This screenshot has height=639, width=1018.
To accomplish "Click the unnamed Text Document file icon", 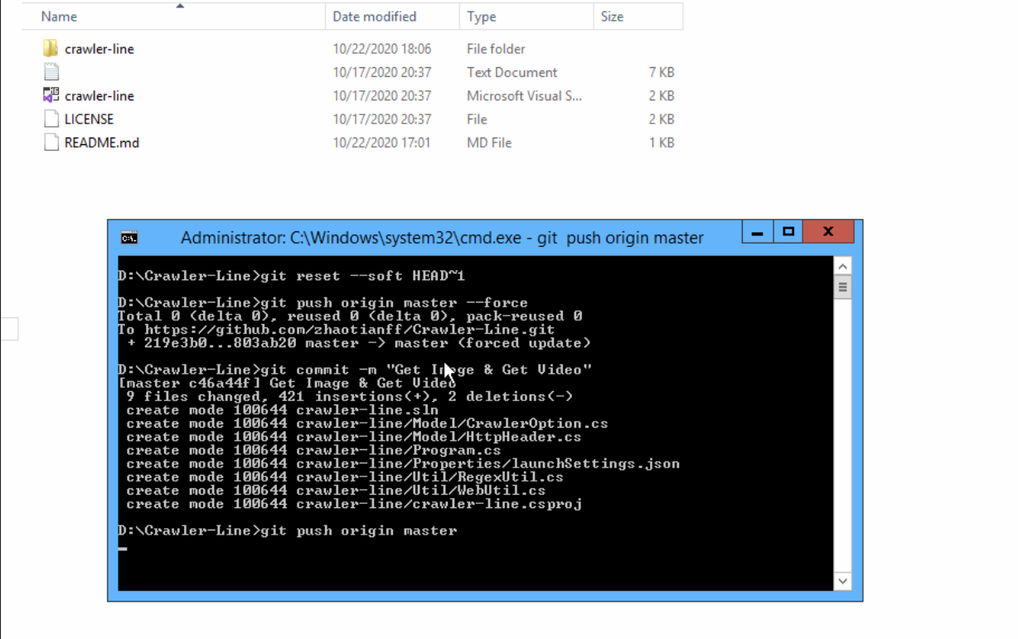I will pyautogui.click(x=51, y=72).
